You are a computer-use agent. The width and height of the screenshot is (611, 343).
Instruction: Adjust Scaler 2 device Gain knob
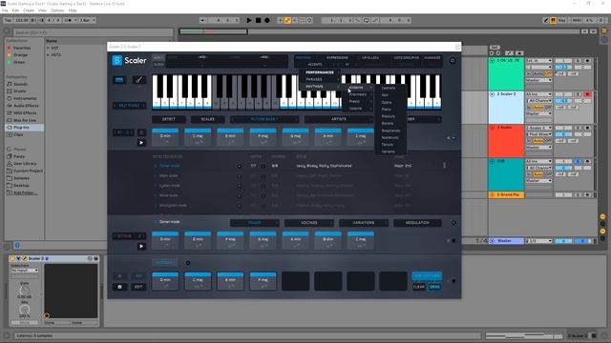tap(24, 290)
